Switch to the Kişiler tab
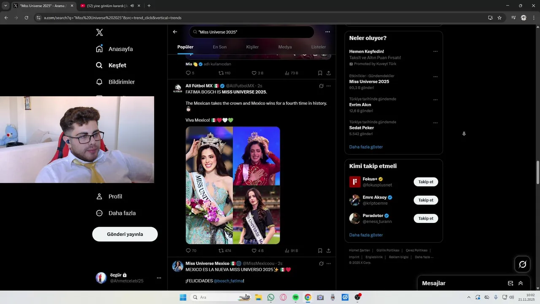Screen dimensions: 540x304 pyautogui.click(x=252, y=47)
